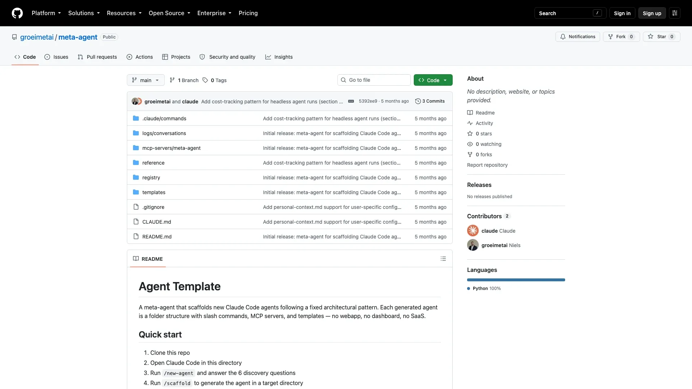The width and height of the screenshot is (692, 389).
Task: Click the registry folder icon
Action: (136, 178)
